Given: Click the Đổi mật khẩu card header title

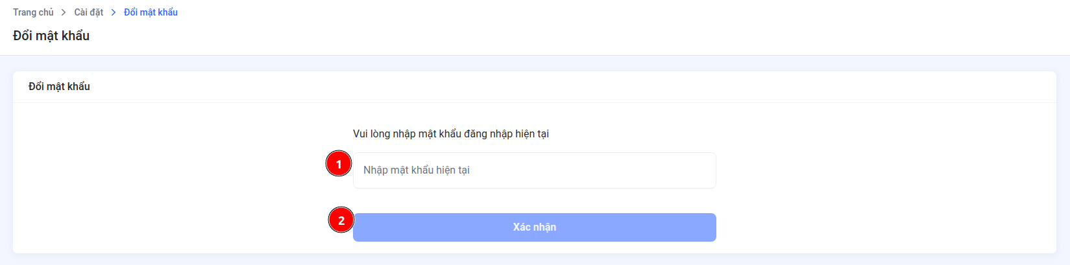Looking at the screenshot, I should [59, 87].
